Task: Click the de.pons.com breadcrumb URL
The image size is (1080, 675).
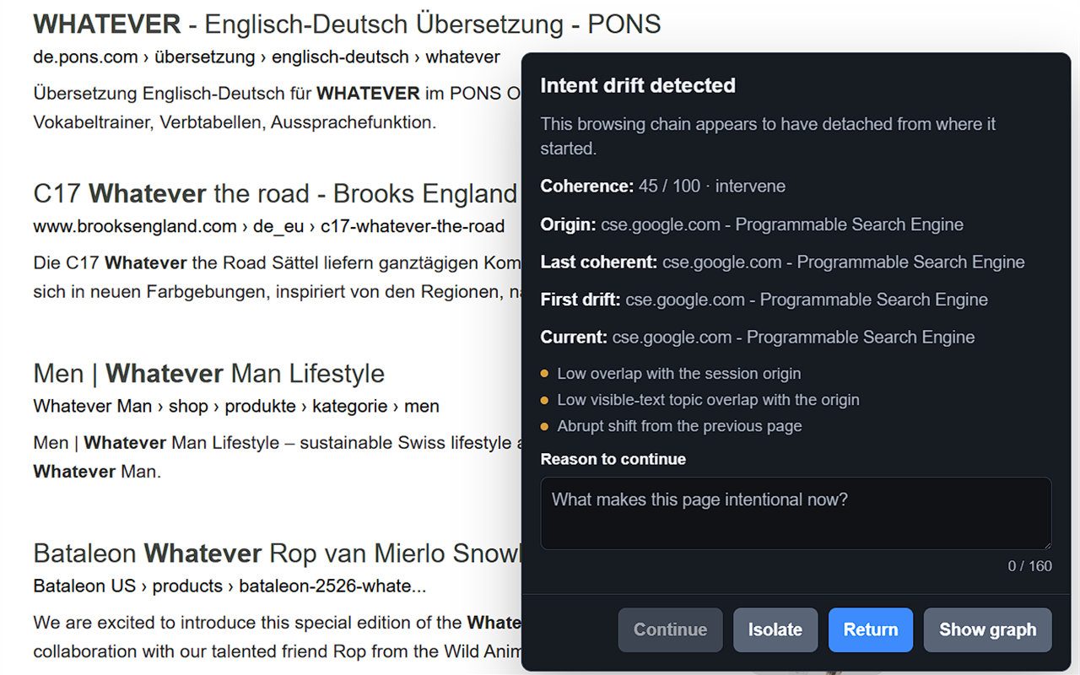Action: pos(267,57)
